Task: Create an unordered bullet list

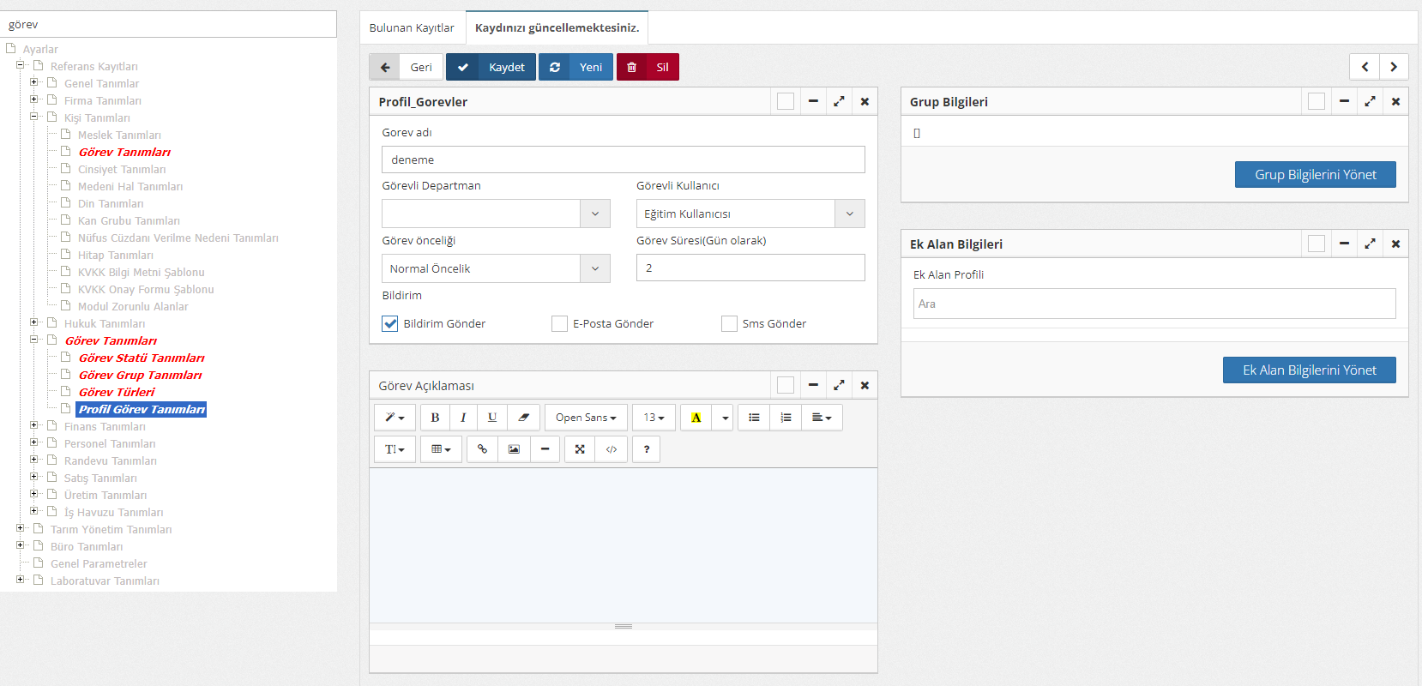Action: click(x=754, y=418)
